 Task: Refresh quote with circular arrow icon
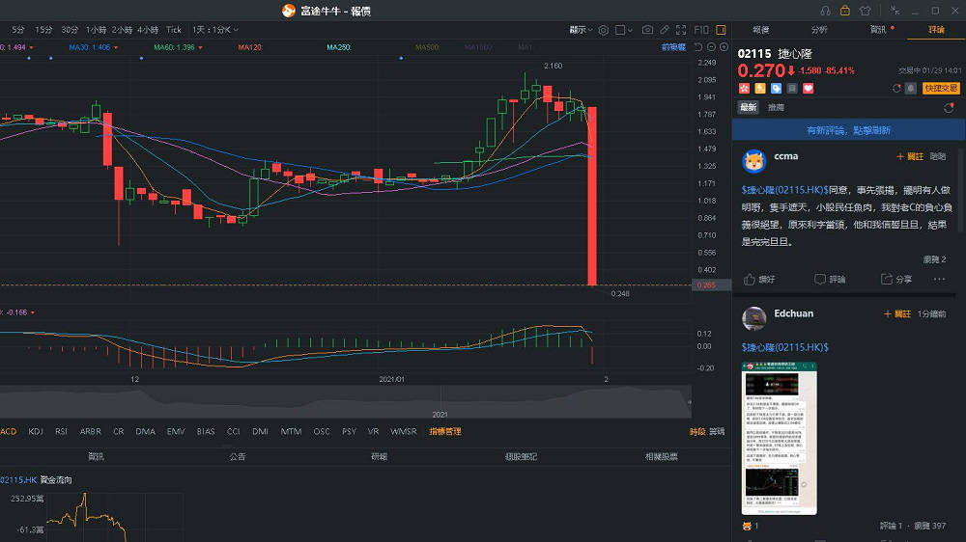(897, 89)
